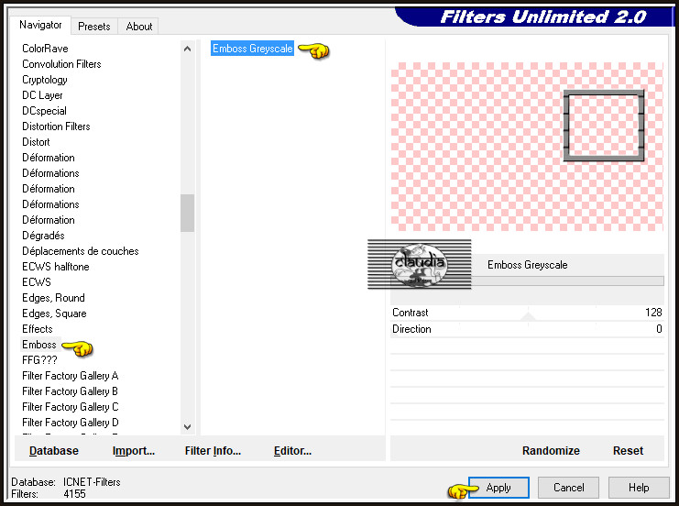Click the category list scrollbar thumb
Viewport: 679px width, 506px height.
coord(187,213)
